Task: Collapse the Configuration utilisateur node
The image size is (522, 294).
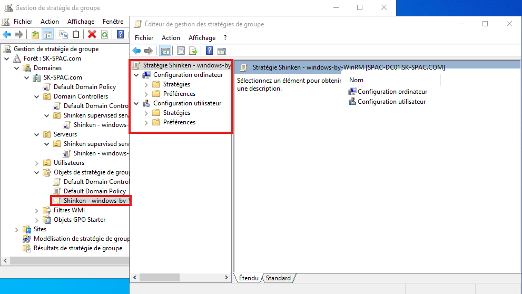Action: point(136,103)
